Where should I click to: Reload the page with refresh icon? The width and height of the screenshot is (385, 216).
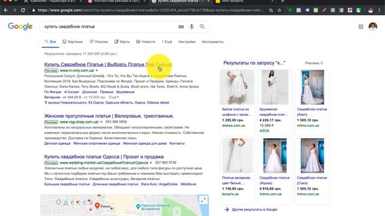coord(23,10)
